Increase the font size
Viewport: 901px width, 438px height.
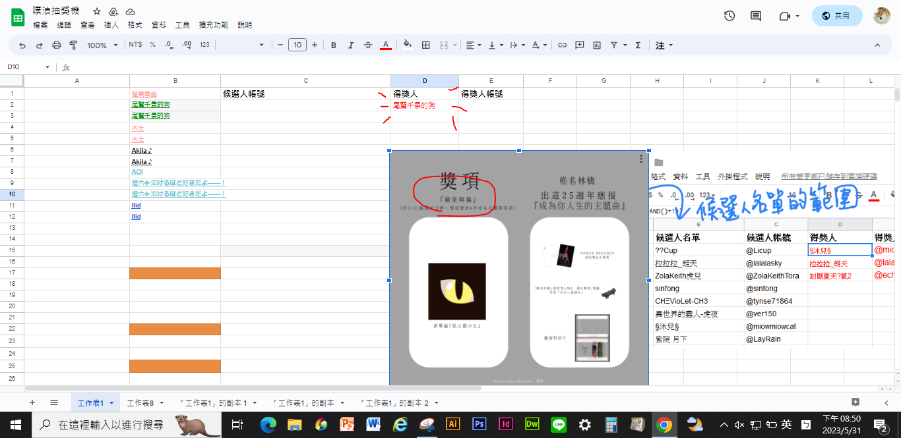click(x=315, y=45)
